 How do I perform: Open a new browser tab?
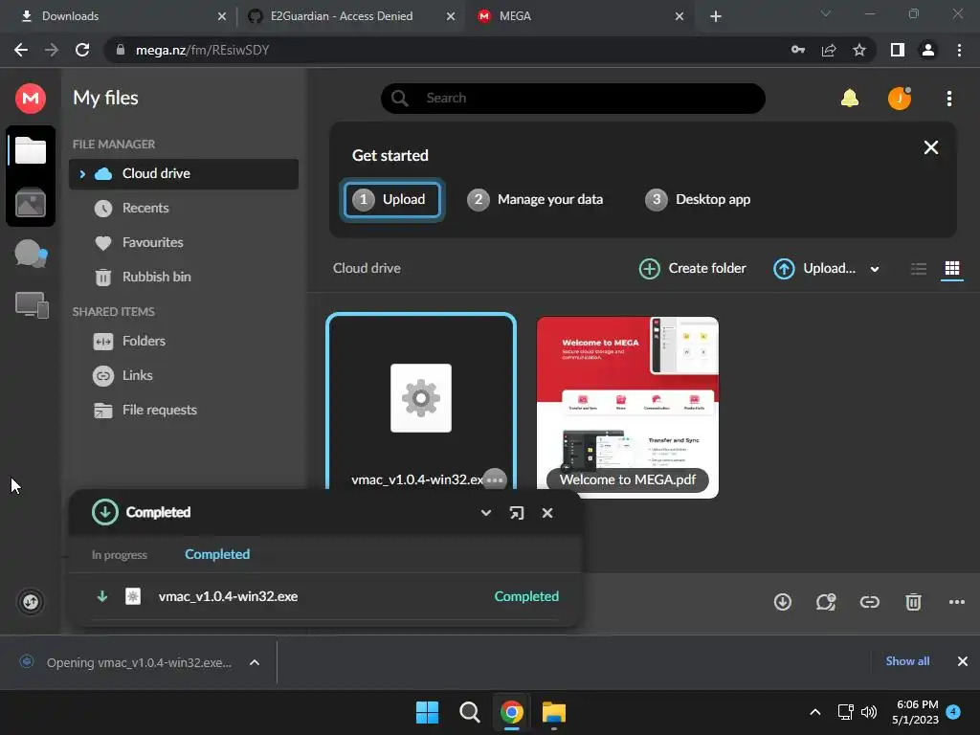point(716,16)
